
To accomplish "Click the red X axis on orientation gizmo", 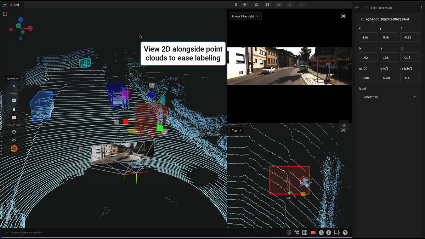I will (30, 28).
